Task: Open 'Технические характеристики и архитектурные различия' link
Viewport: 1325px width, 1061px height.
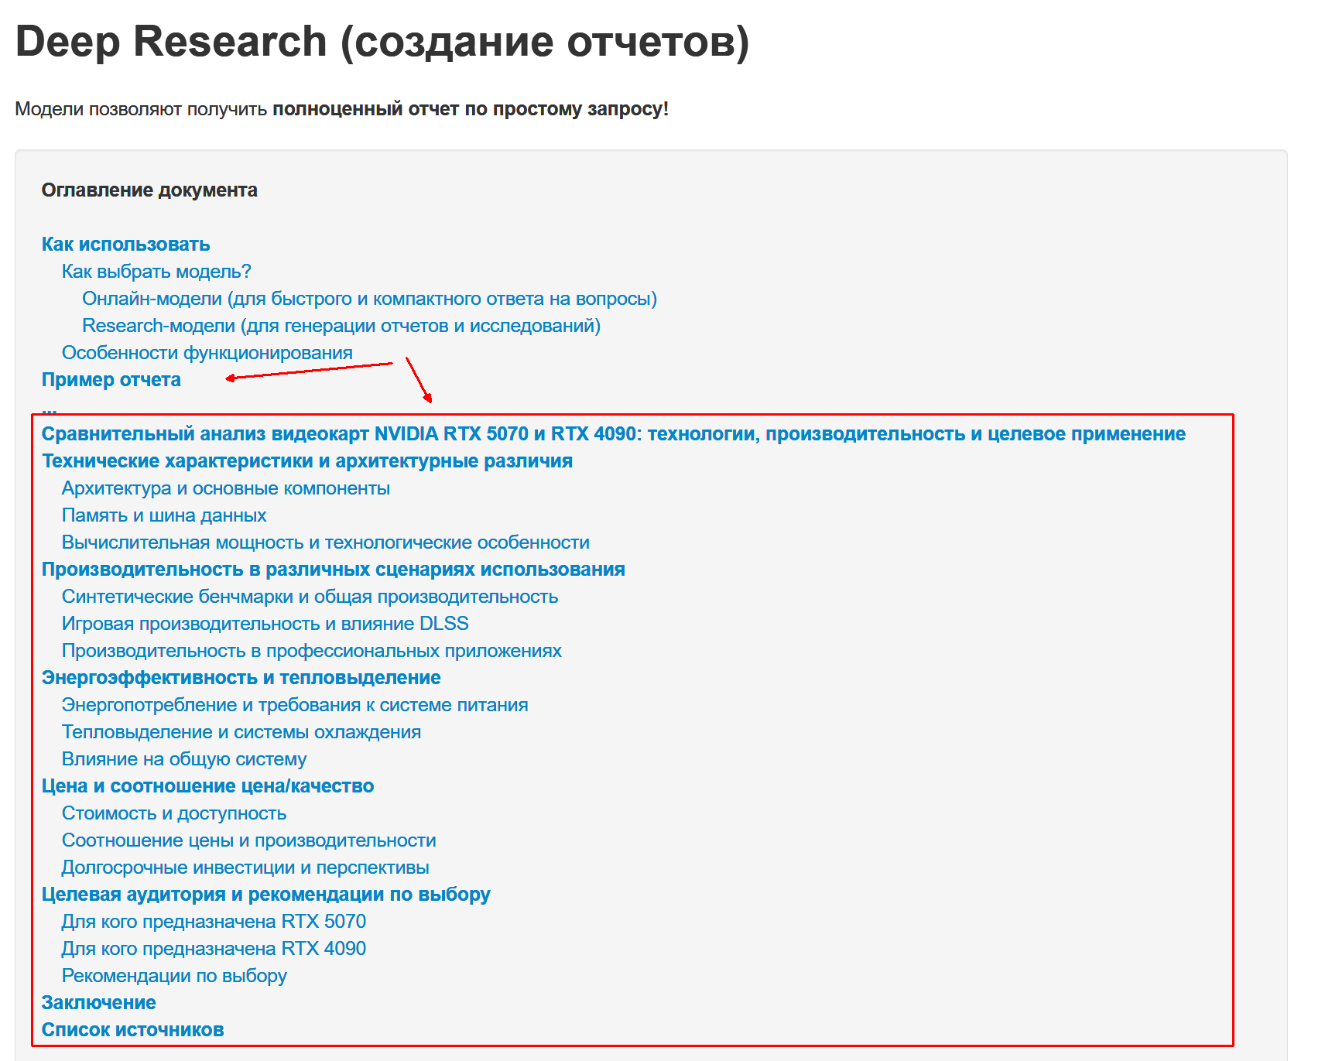Action: tap(307, 461)
